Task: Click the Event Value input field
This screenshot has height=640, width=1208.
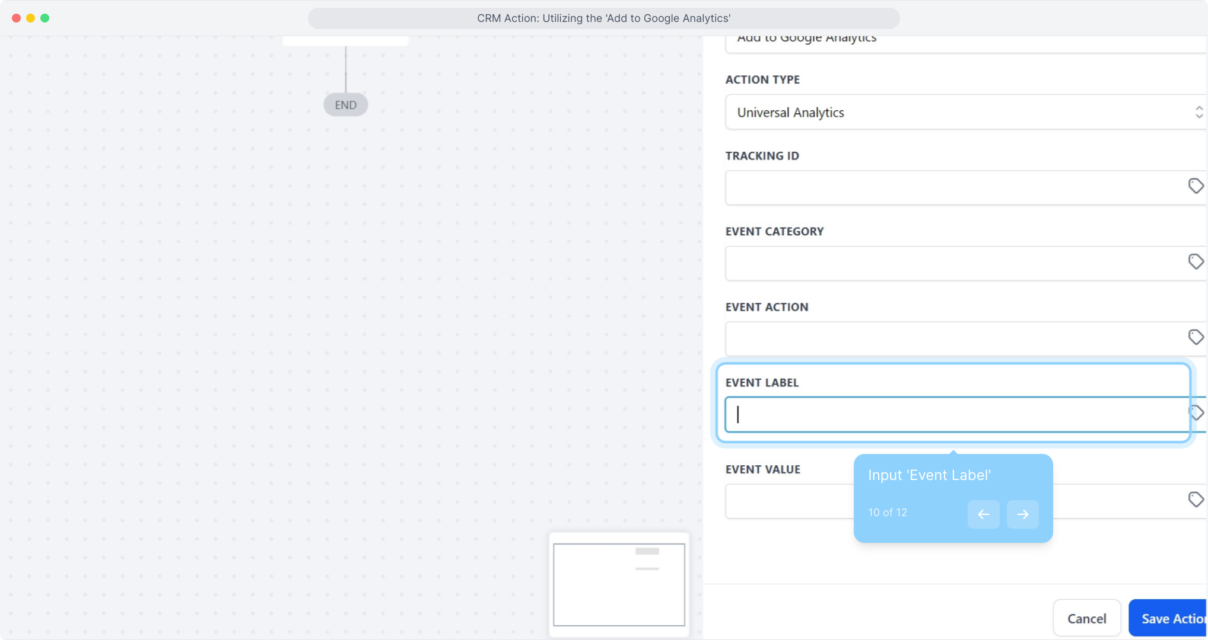Action: [x=789, y=501]
